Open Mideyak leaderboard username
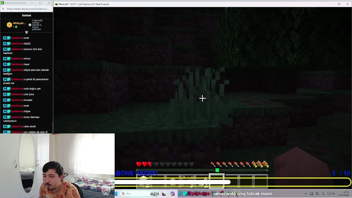The height and width of the screenshot is (198, 352). coord(19,23)
